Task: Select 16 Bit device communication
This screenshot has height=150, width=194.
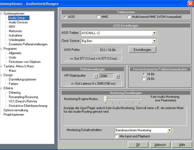Action: point(144,74)
